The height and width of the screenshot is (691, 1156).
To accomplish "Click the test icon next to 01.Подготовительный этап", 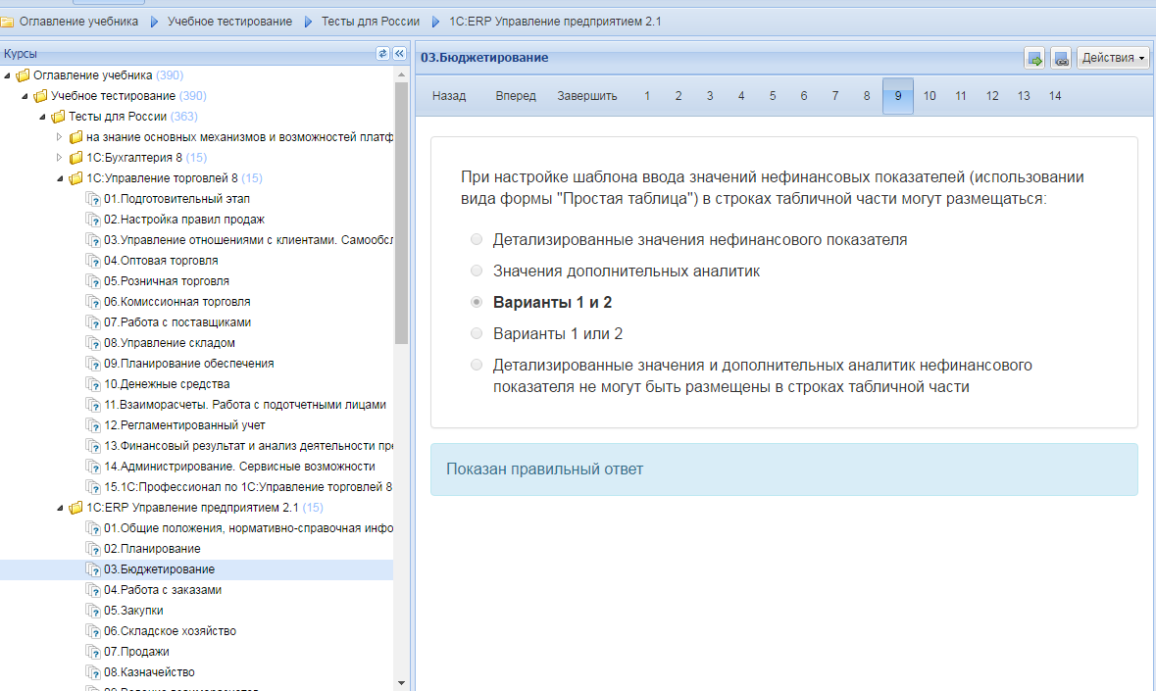I will click(x=93, y=199).
